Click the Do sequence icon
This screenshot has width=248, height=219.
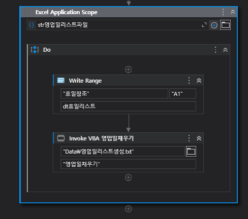coord(35,50)
